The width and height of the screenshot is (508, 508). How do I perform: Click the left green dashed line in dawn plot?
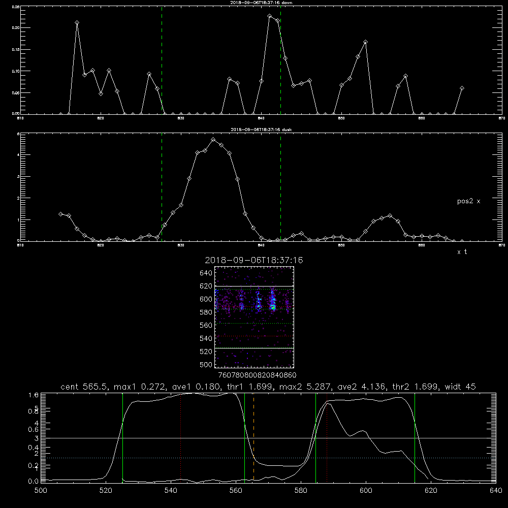coord(162,60)
